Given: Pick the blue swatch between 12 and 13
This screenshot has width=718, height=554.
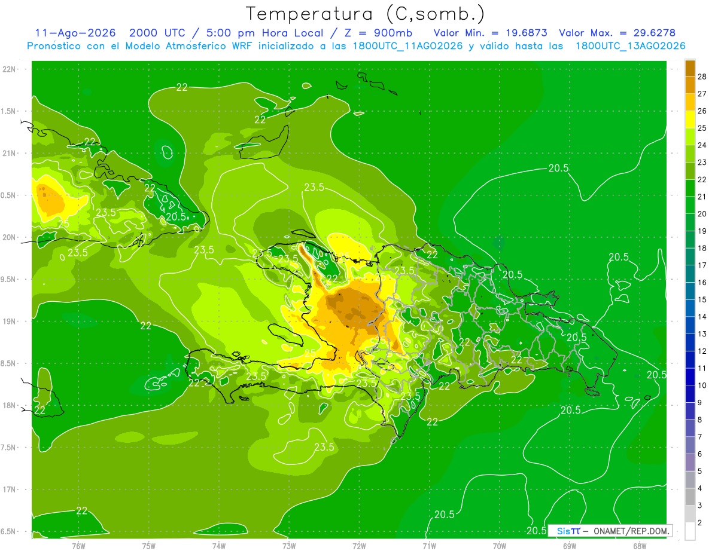Looking at the screenshot, I should point(690,342).
